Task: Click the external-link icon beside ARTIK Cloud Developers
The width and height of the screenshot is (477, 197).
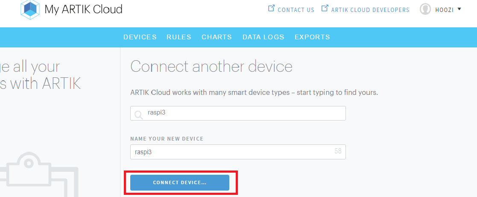Action: [x=325, y=9]
